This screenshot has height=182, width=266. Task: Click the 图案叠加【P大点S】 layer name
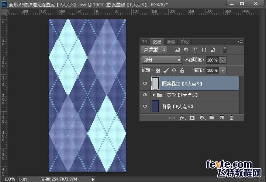click(x=182, y=84)
